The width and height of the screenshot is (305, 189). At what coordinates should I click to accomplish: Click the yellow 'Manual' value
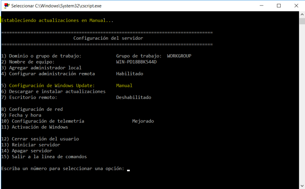tap(124, 86)
